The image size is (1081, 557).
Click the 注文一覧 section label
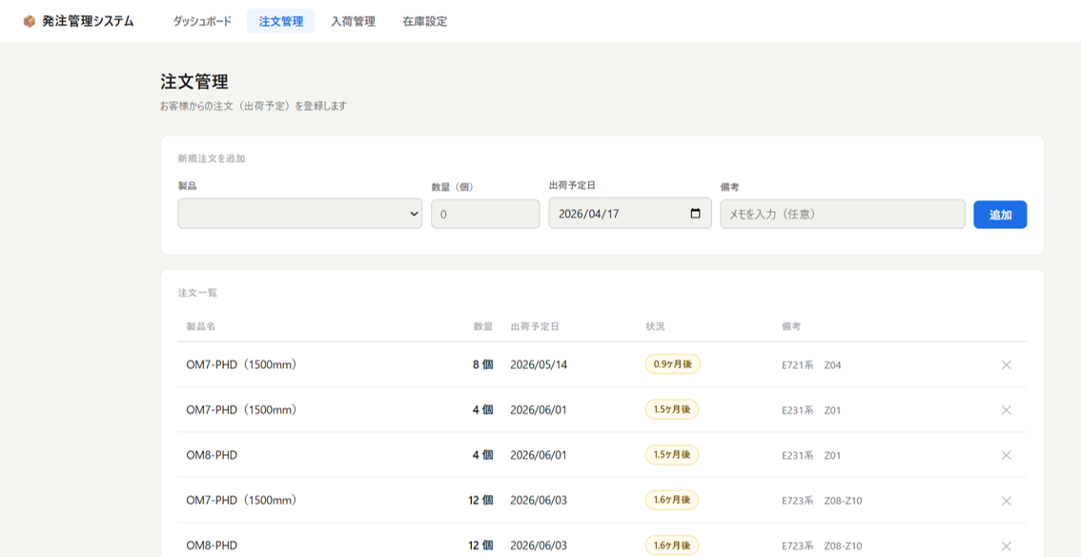point(197,293)
